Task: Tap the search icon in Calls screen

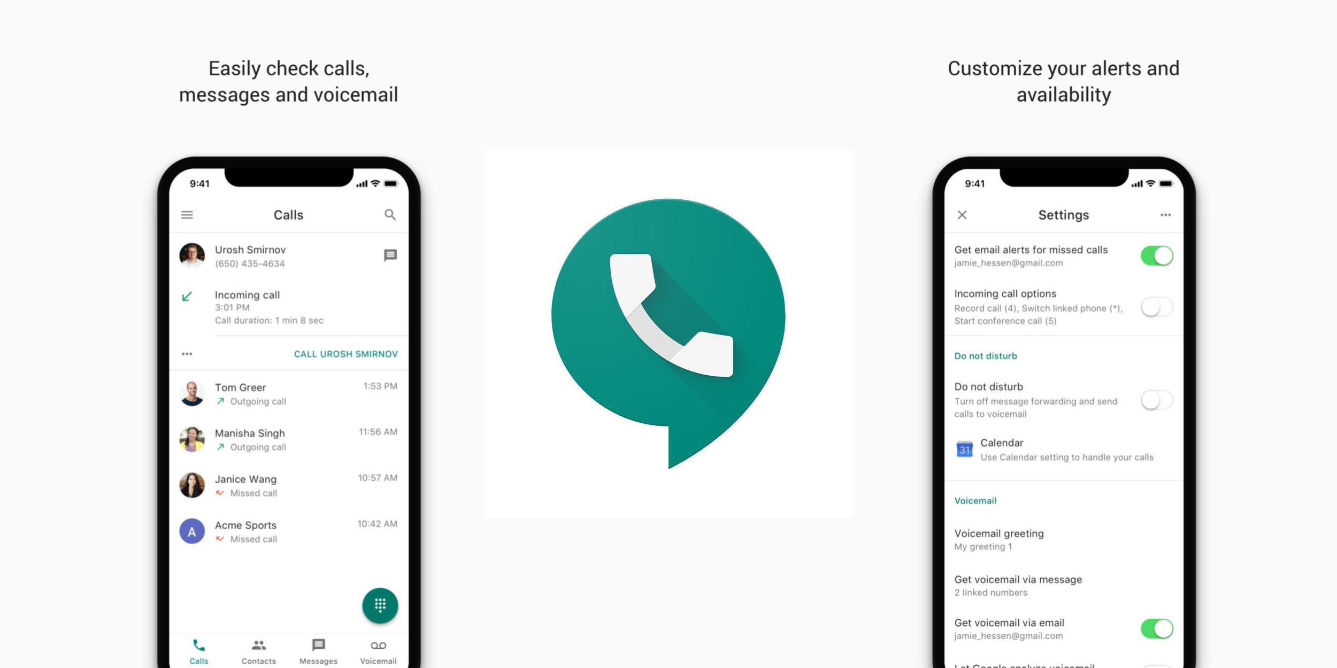Action: click(x=390, y=214)
